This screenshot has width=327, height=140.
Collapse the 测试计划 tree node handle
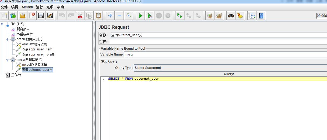pyautogui.click(x=2, y=24)
